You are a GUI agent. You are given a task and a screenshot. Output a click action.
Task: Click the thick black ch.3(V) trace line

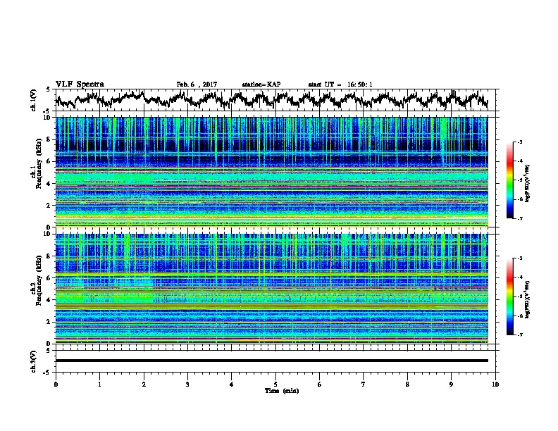tap(272, 361)
